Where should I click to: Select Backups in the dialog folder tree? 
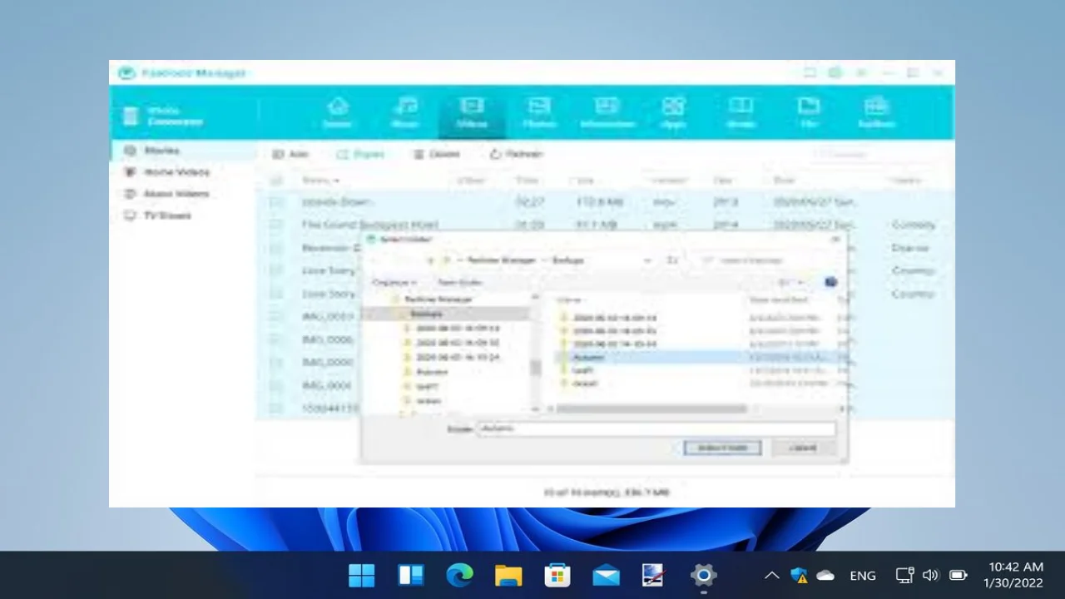coord(426,314)
